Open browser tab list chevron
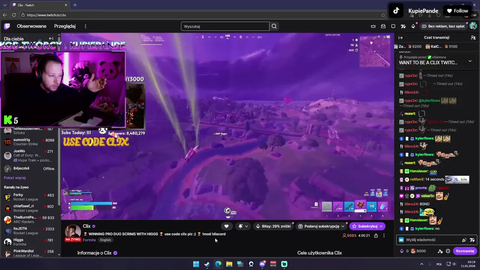Image resolution: width=480 pixels, height=270 pixels. coord(5,5)
